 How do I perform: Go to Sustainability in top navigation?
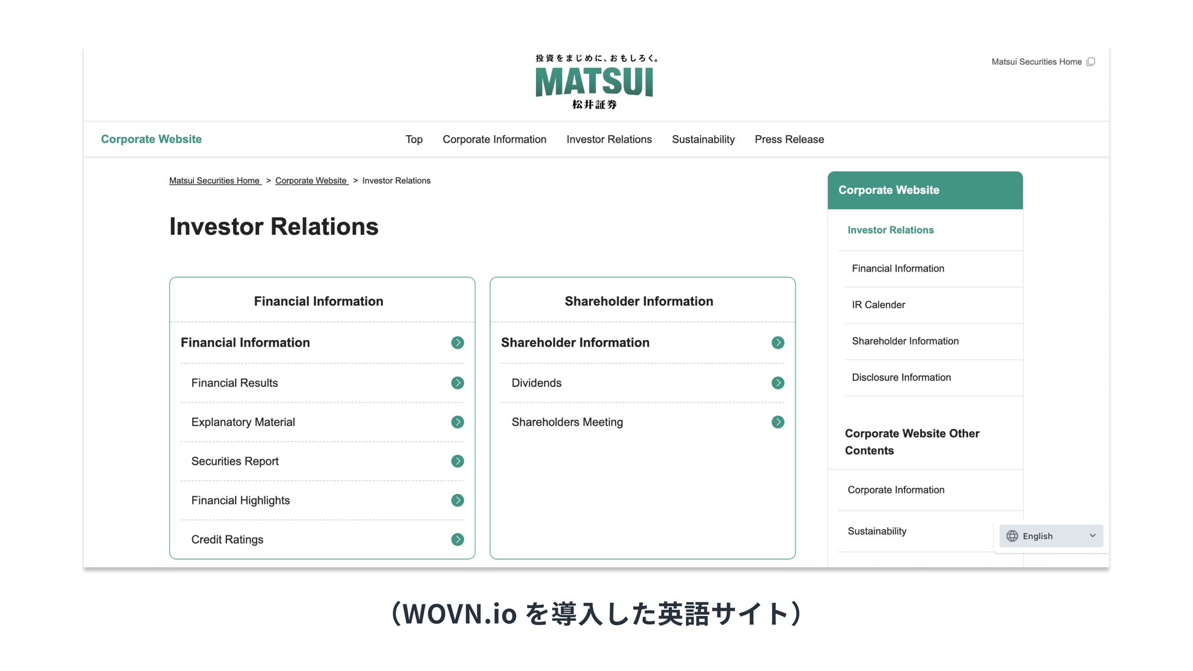coord(703,139)
